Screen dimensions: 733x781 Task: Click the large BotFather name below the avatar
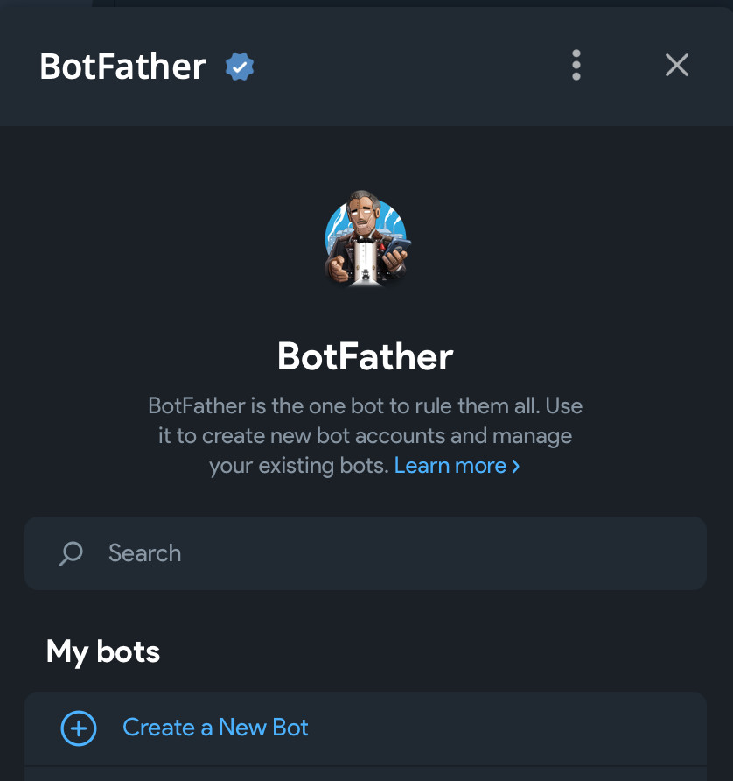[366, 356]
